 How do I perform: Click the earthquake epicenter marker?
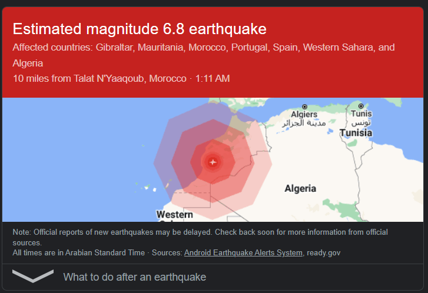click(x=213, y=161)
